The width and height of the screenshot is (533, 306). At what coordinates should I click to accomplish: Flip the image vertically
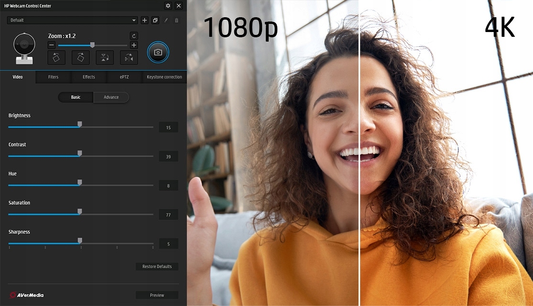[105, 57]
